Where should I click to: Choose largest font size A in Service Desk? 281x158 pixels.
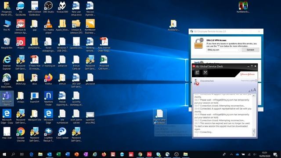[255, 90]
